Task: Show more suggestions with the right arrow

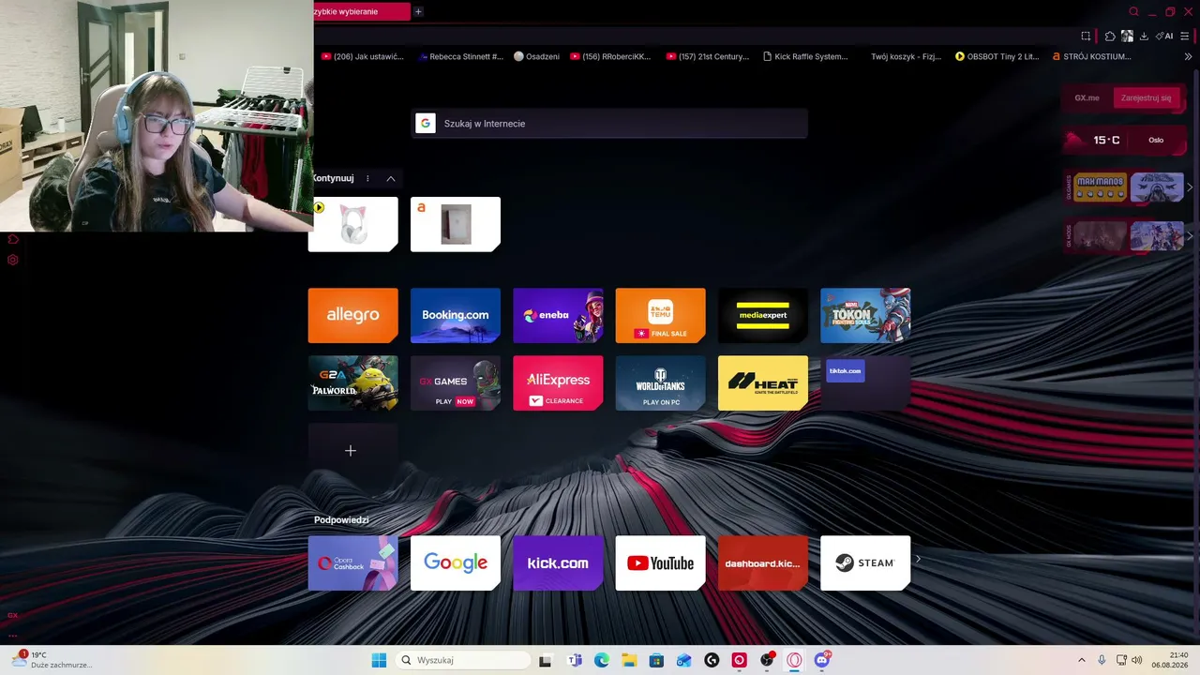Action: 918,560
